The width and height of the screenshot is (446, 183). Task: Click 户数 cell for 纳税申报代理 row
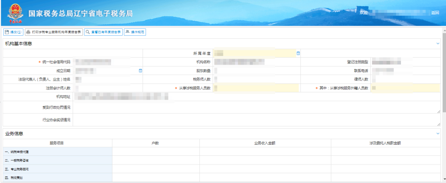(156, 152)
